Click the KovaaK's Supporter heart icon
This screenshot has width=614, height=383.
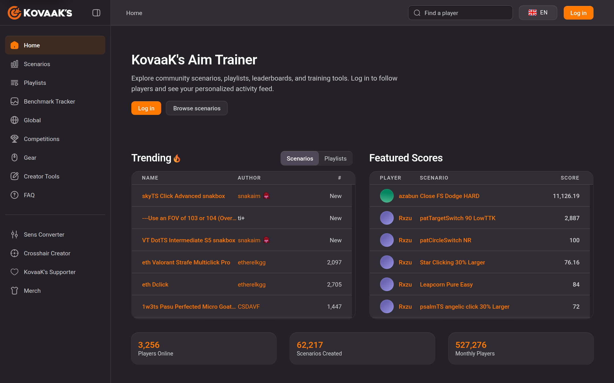click(14, 272)
